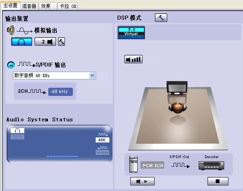Screen dimensions: 243x191
Task: Stop the speaker test playback
Action: (x=218, y=181)
